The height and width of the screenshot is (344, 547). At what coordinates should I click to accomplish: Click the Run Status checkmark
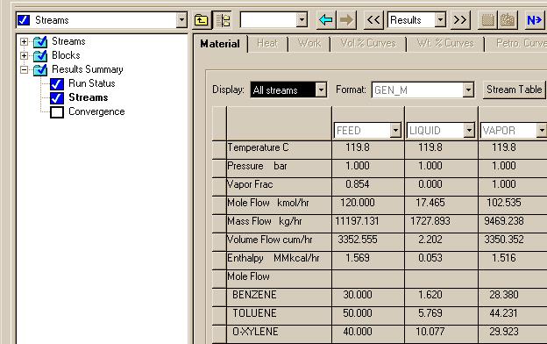click(57, 84)
